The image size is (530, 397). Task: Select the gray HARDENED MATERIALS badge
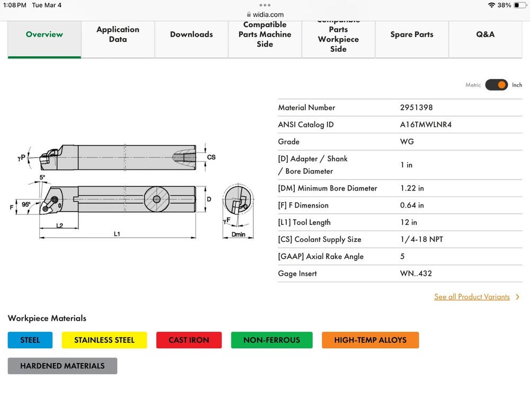[63, 366]
